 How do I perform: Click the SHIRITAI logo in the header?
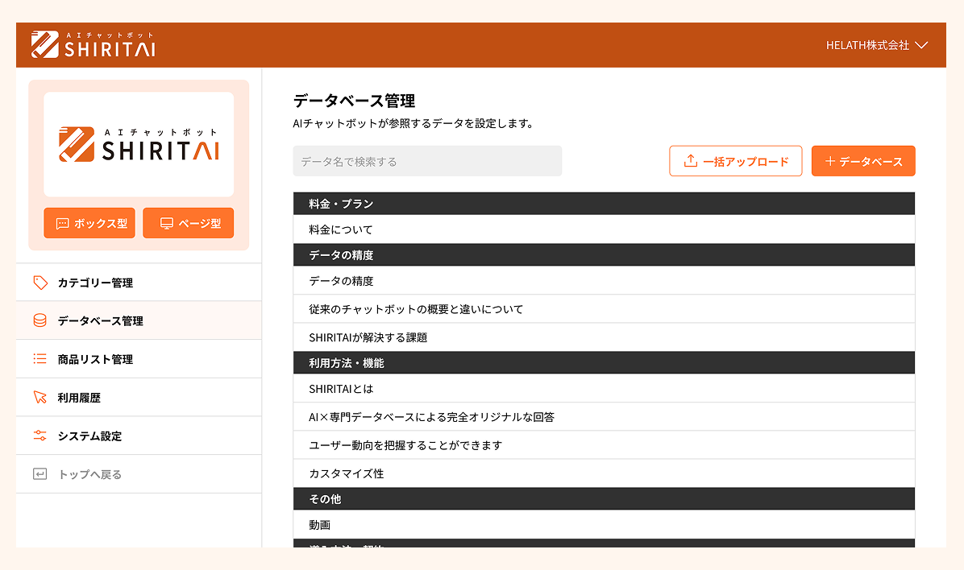(x=93, y=44)
